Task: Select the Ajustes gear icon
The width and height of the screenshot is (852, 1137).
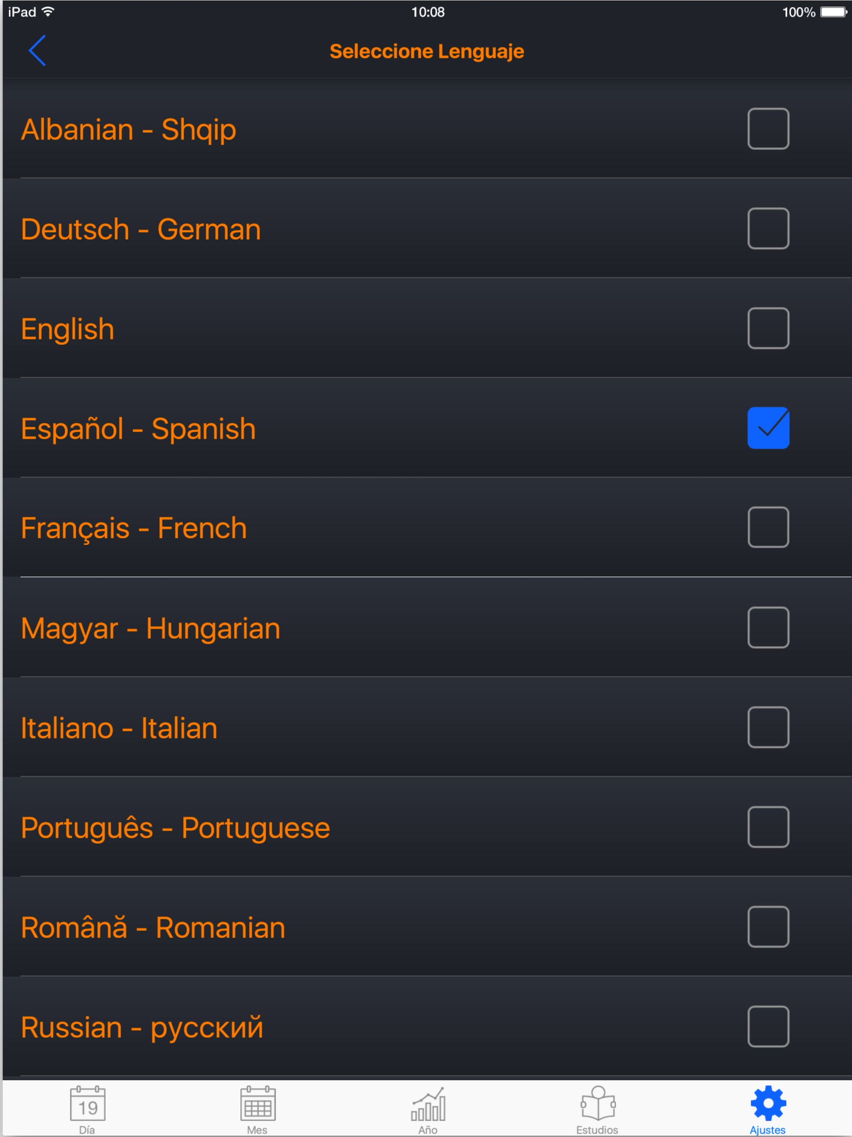Action: [768, 1103]
